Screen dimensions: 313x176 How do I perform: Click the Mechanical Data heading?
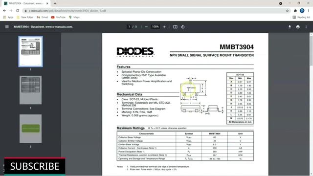[129, 94]
